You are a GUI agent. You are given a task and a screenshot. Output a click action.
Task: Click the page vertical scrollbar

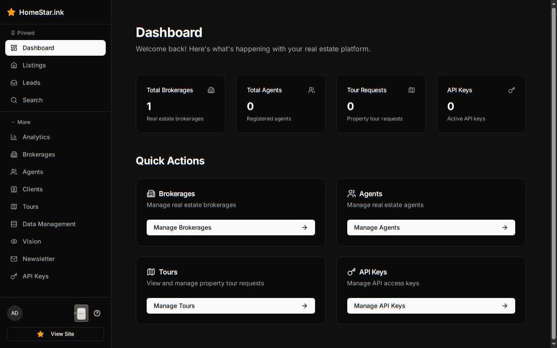[554, 174]
